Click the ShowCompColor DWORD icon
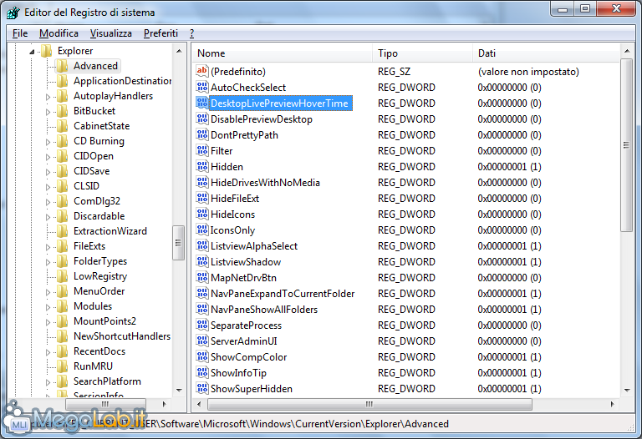 pyautogui.click(x=202, y=357)
